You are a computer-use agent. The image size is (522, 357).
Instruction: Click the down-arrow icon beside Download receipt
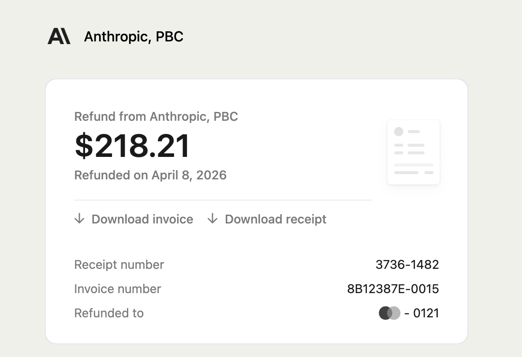pos(213,219)
